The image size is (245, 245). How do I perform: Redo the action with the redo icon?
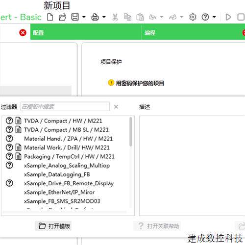click(x=173, y=17)
